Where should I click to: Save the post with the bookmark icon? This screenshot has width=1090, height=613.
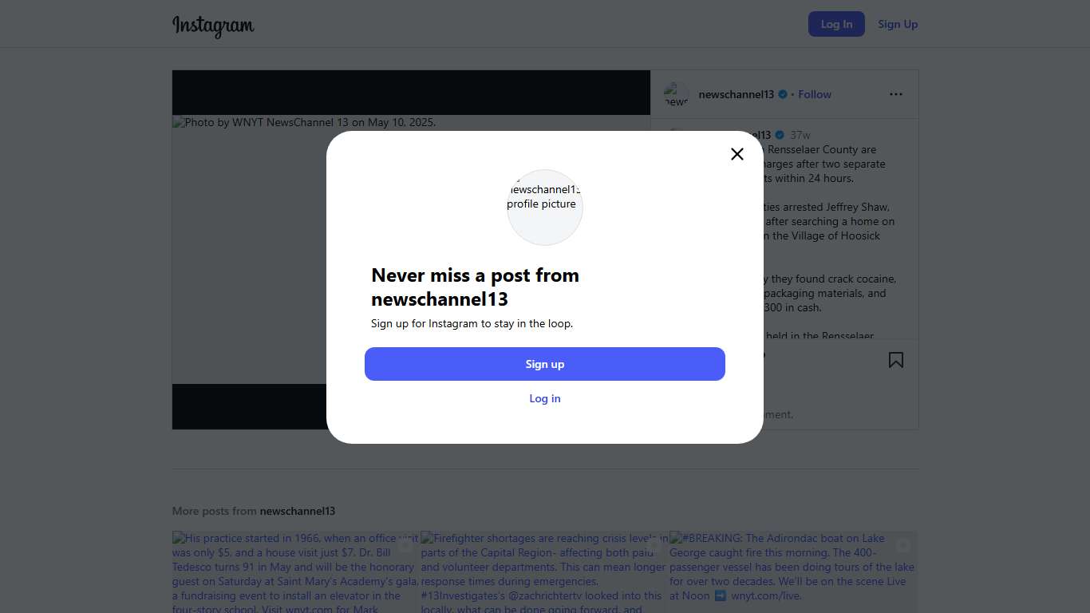point(896,360)
